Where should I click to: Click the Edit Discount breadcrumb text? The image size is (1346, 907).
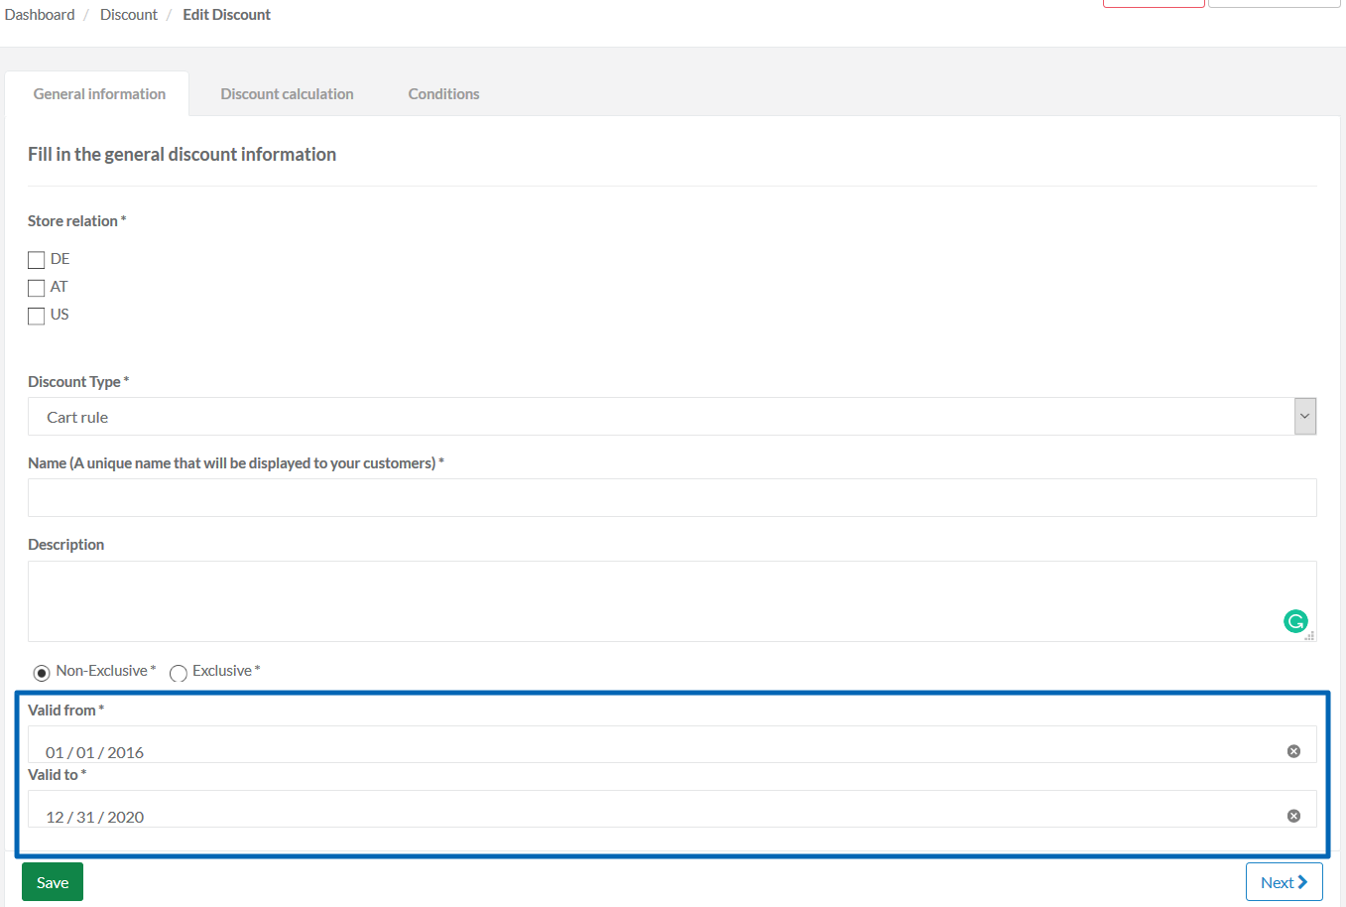coord(226,15)
